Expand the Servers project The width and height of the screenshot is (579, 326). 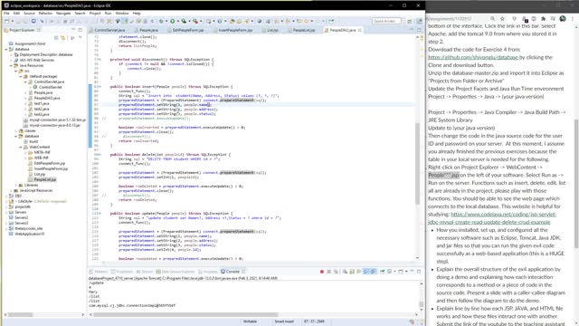pyautogui.click(x=6, y=212)
